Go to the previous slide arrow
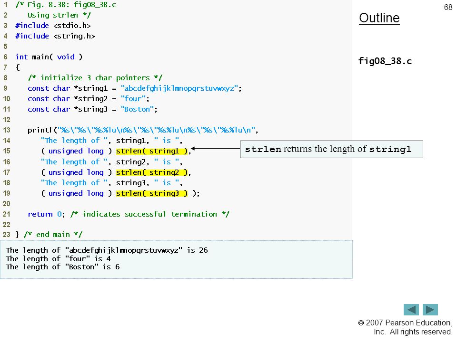 (x=411, y=309)
